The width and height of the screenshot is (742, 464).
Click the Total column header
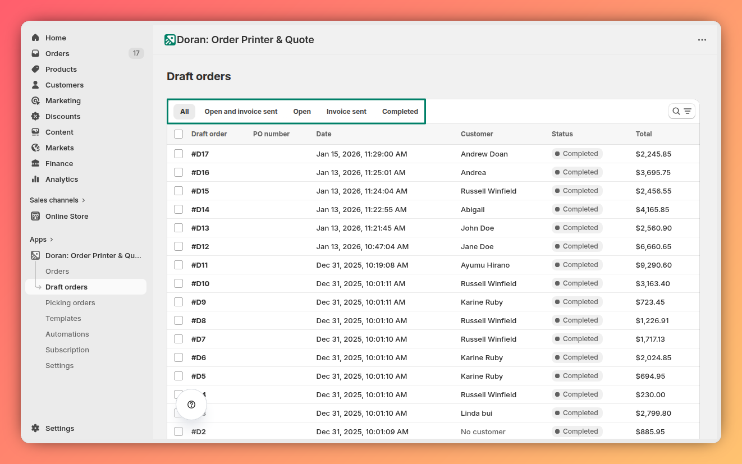coord(644,134)
